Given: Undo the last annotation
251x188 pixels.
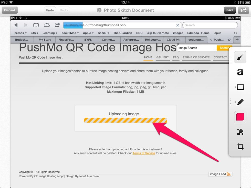Looking at the screenshot, I should [x=50, y=10].
